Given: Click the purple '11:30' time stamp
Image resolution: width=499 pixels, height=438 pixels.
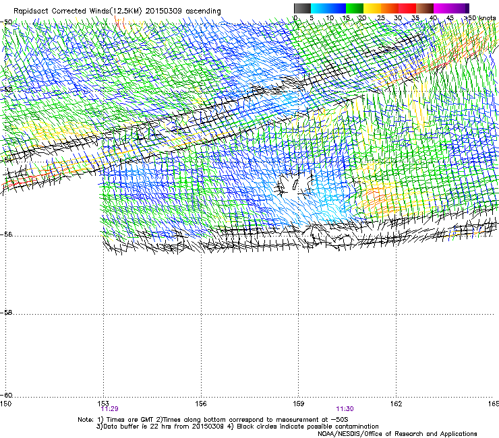Looking at the screenshot, I should (345, 409).
